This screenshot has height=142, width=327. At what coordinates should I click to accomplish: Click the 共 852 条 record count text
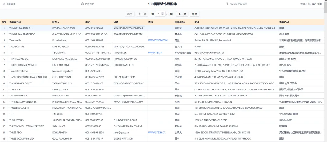point(305,4)
